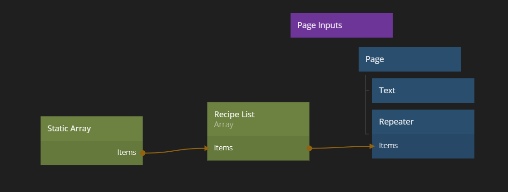Select the Repeater node title
The height and width of the screenshot is (192, 508).
(396, 122)
